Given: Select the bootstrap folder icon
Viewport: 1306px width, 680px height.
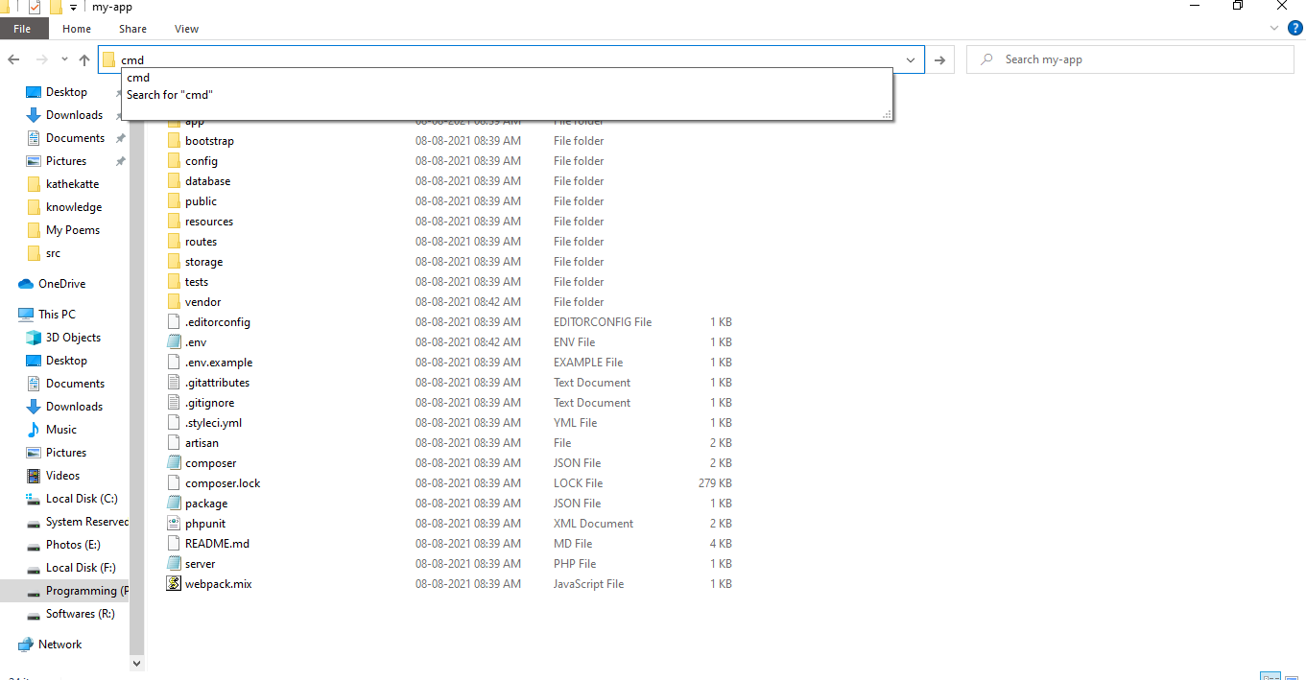Looking at the screenshot, I should [174, 141].
